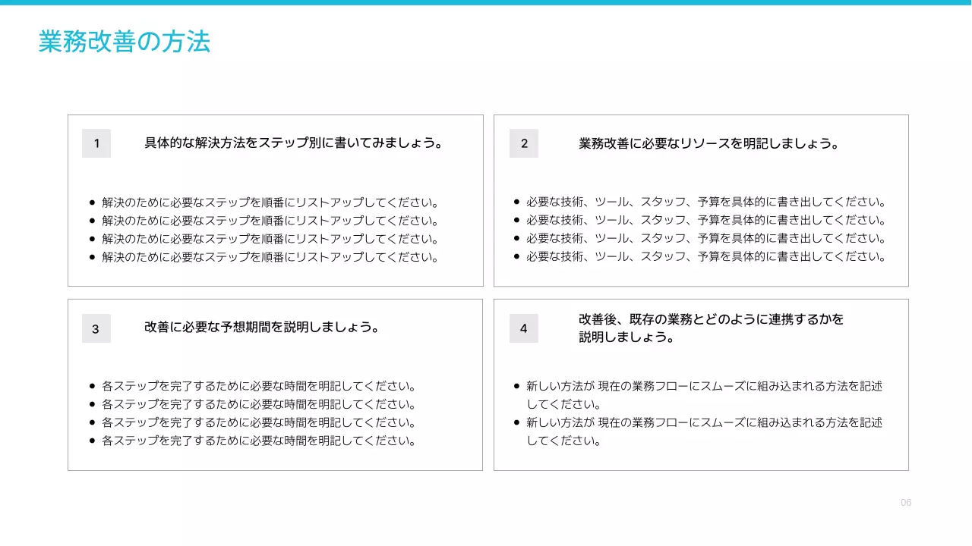Screen dimensions: 972x546
Task: Click the slide title 業務改善の方法
Action: point(123,43)
